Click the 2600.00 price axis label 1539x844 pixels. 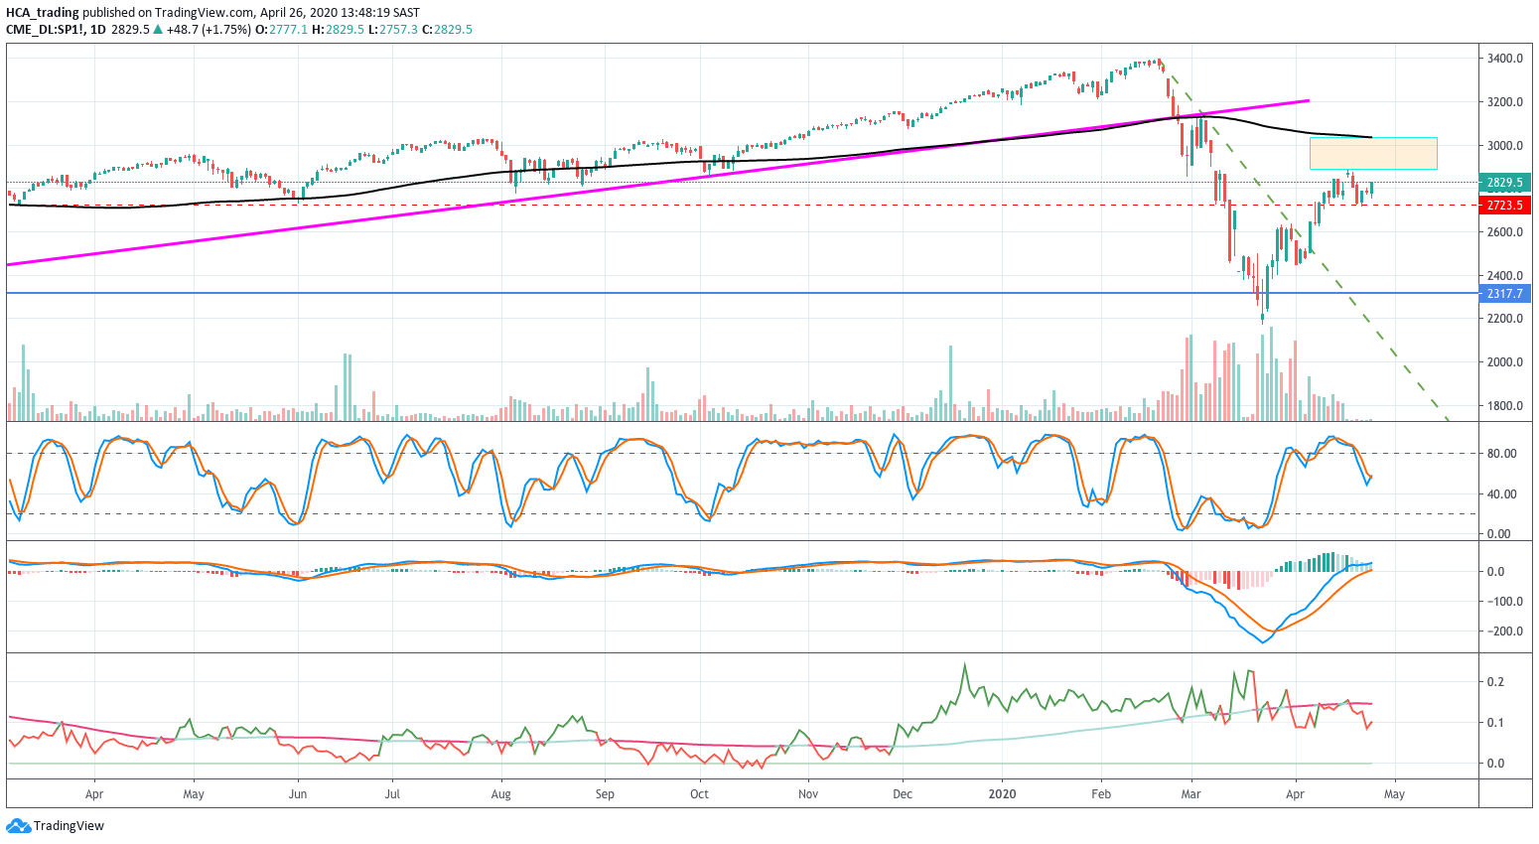coord(1505,232)
